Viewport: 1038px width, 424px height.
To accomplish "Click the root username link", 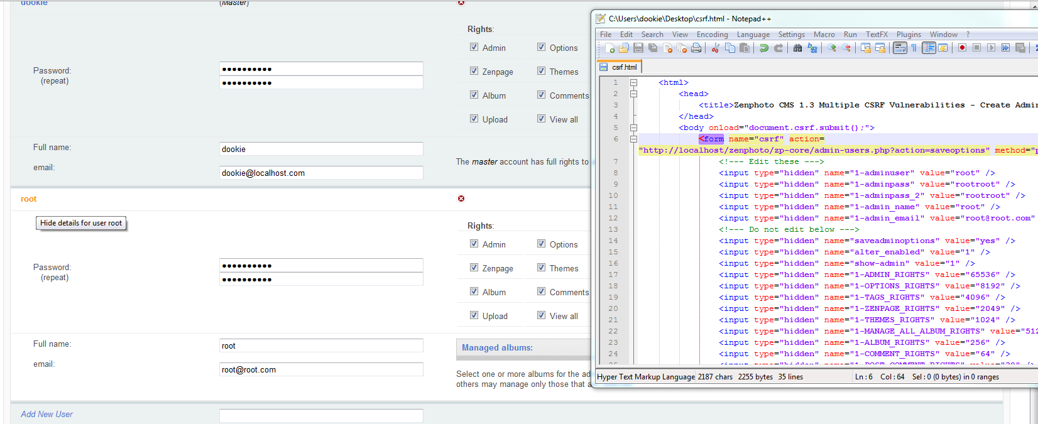I will coord(28,199).
